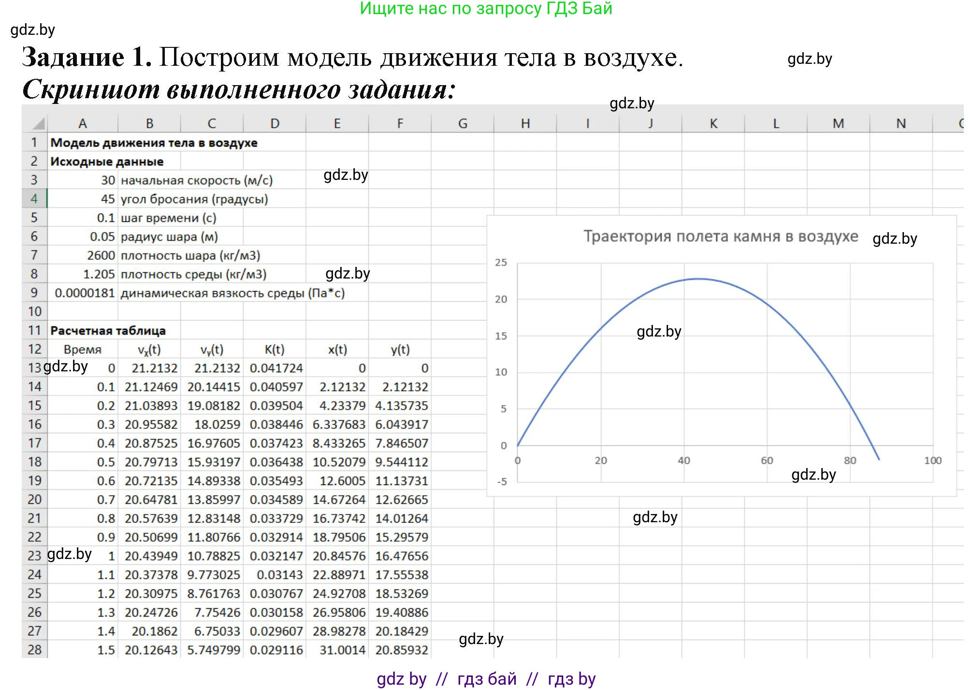Select column header K above the chart
Screen dimensions: 974x690
click(712, 123)
